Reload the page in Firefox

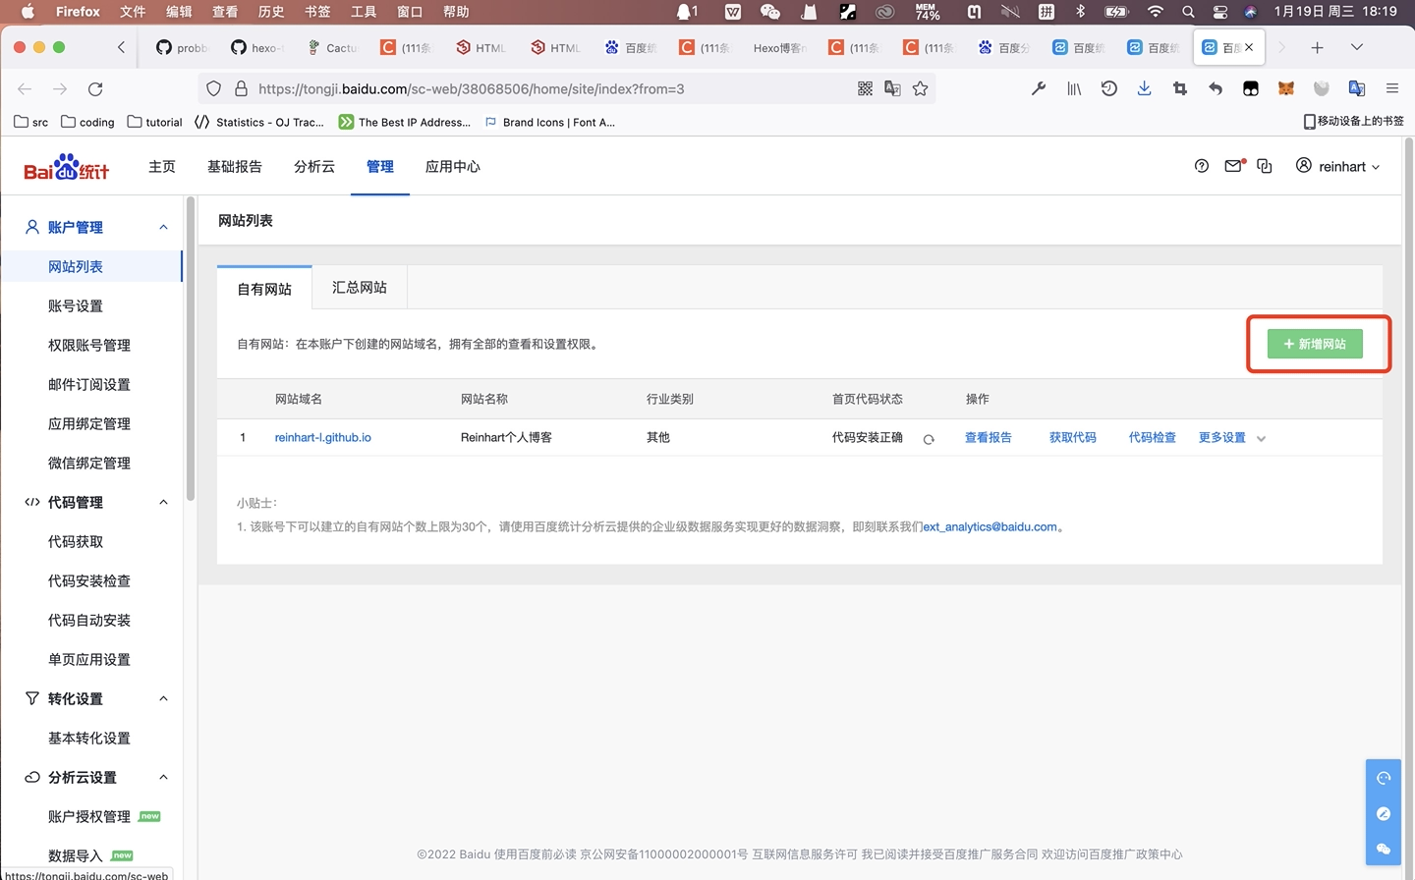(x=95, y=88)
